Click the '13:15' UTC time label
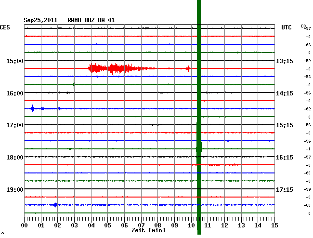This screenshot has height=238, width=313. (x=285, y=61)
